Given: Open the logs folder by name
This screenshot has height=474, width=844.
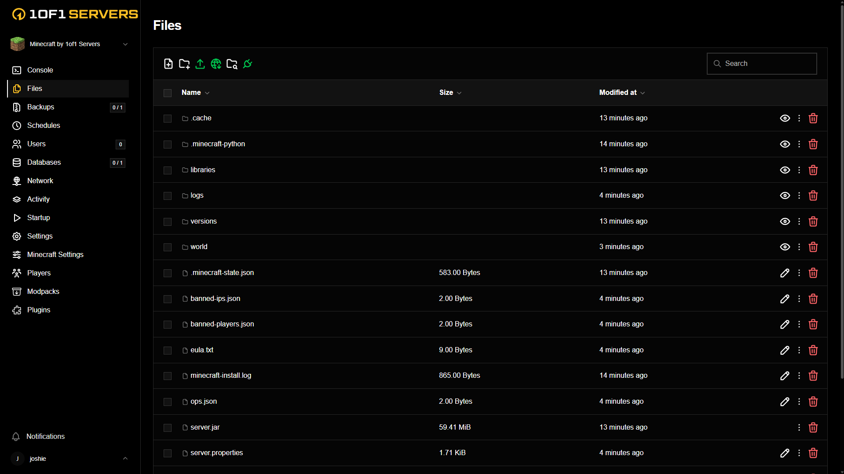Looking at the screenshot, I should (197, 195).
